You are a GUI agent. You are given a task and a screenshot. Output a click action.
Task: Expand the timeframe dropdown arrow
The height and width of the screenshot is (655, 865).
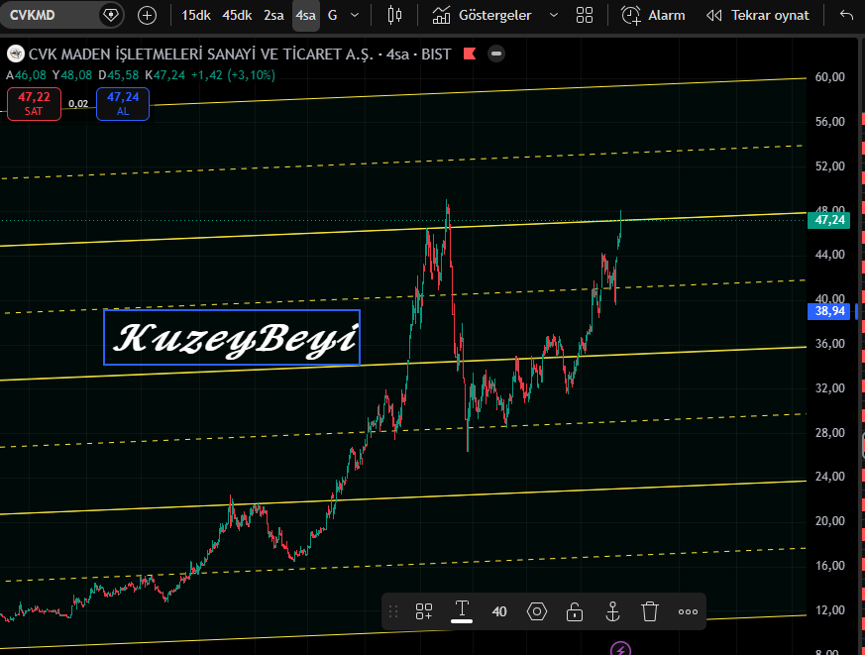click(x=355, y=15)
